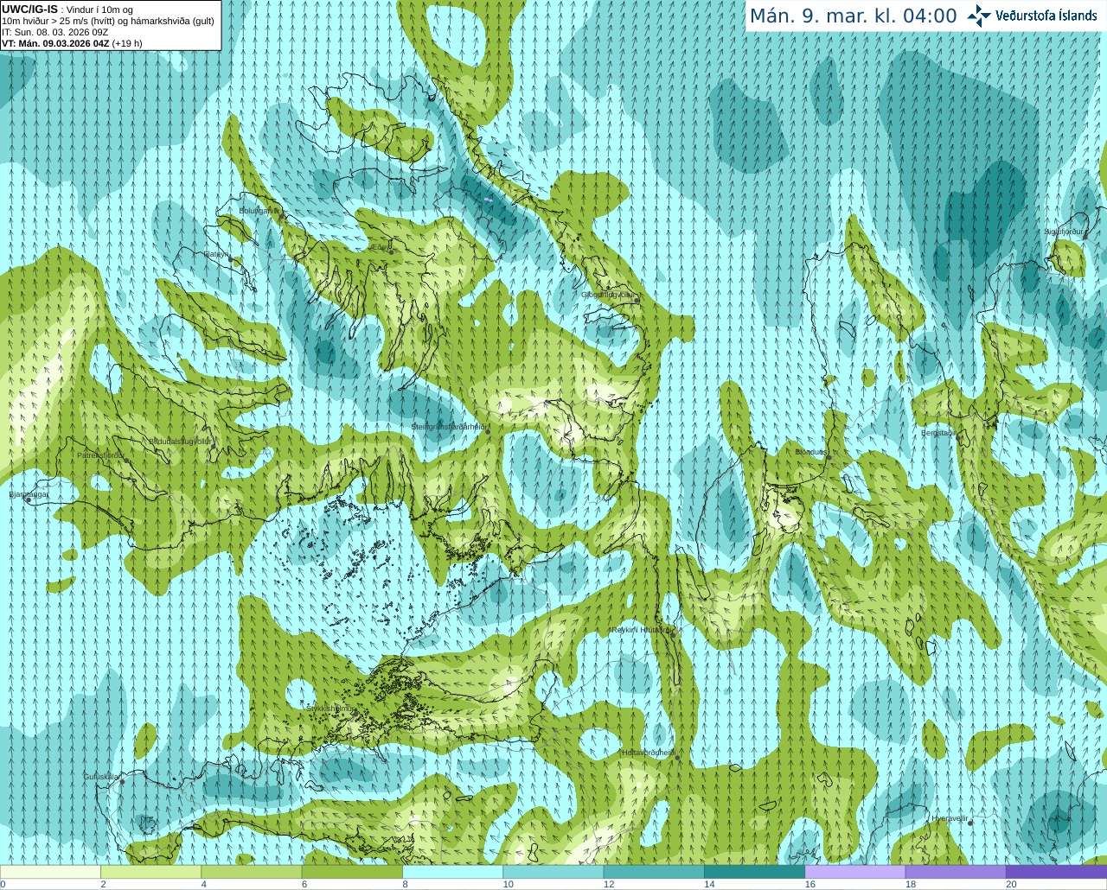This screenshot has width=1107, height=890.
Task: Click the legend value '8'
Action: point(405,884)
